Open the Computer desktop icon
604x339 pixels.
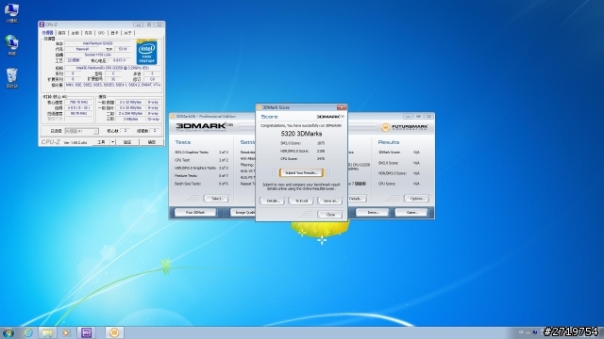coord(11,12)
